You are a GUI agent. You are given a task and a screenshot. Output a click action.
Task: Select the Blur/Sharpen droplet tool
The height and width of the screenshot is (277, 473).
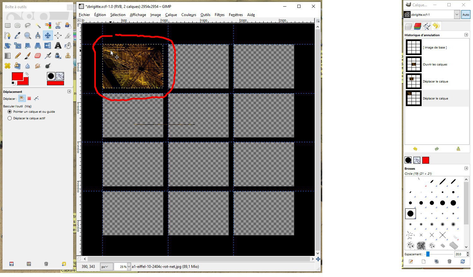point(28,66)
